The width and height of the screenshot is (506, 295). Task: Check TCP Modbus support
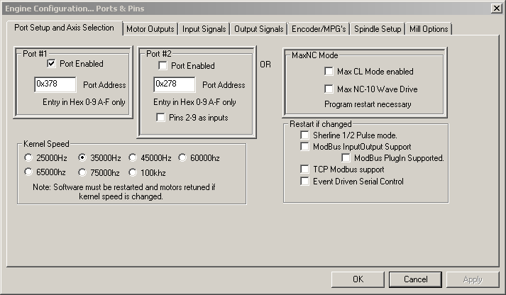pyautogui.click(x=305, y=170)
